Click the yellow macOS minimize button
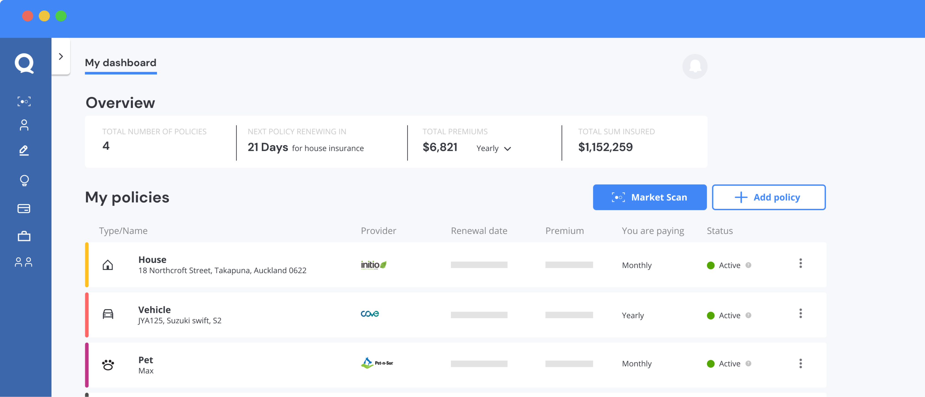This screenshot has height=397, width=925. [x=44, y=16]
